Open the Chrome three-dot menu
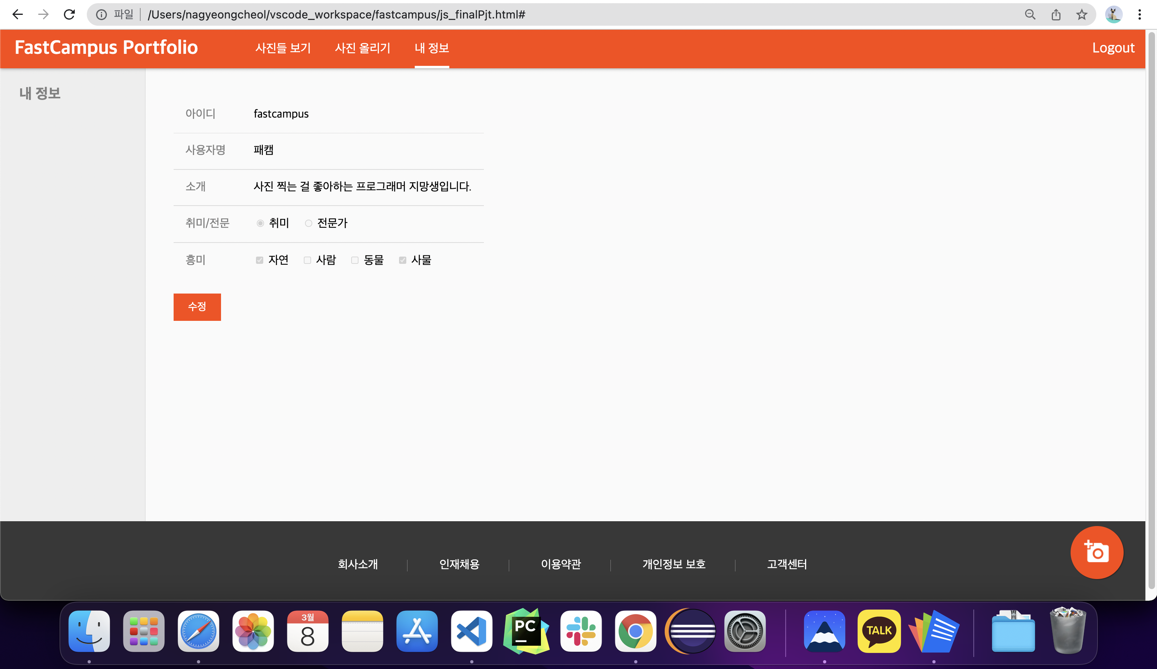 coord(1140,15)
